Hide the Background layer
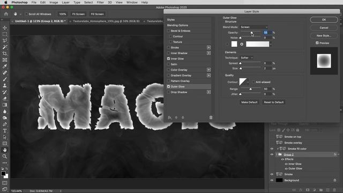This screenshot has width=343, height=193. click(272, 180)
